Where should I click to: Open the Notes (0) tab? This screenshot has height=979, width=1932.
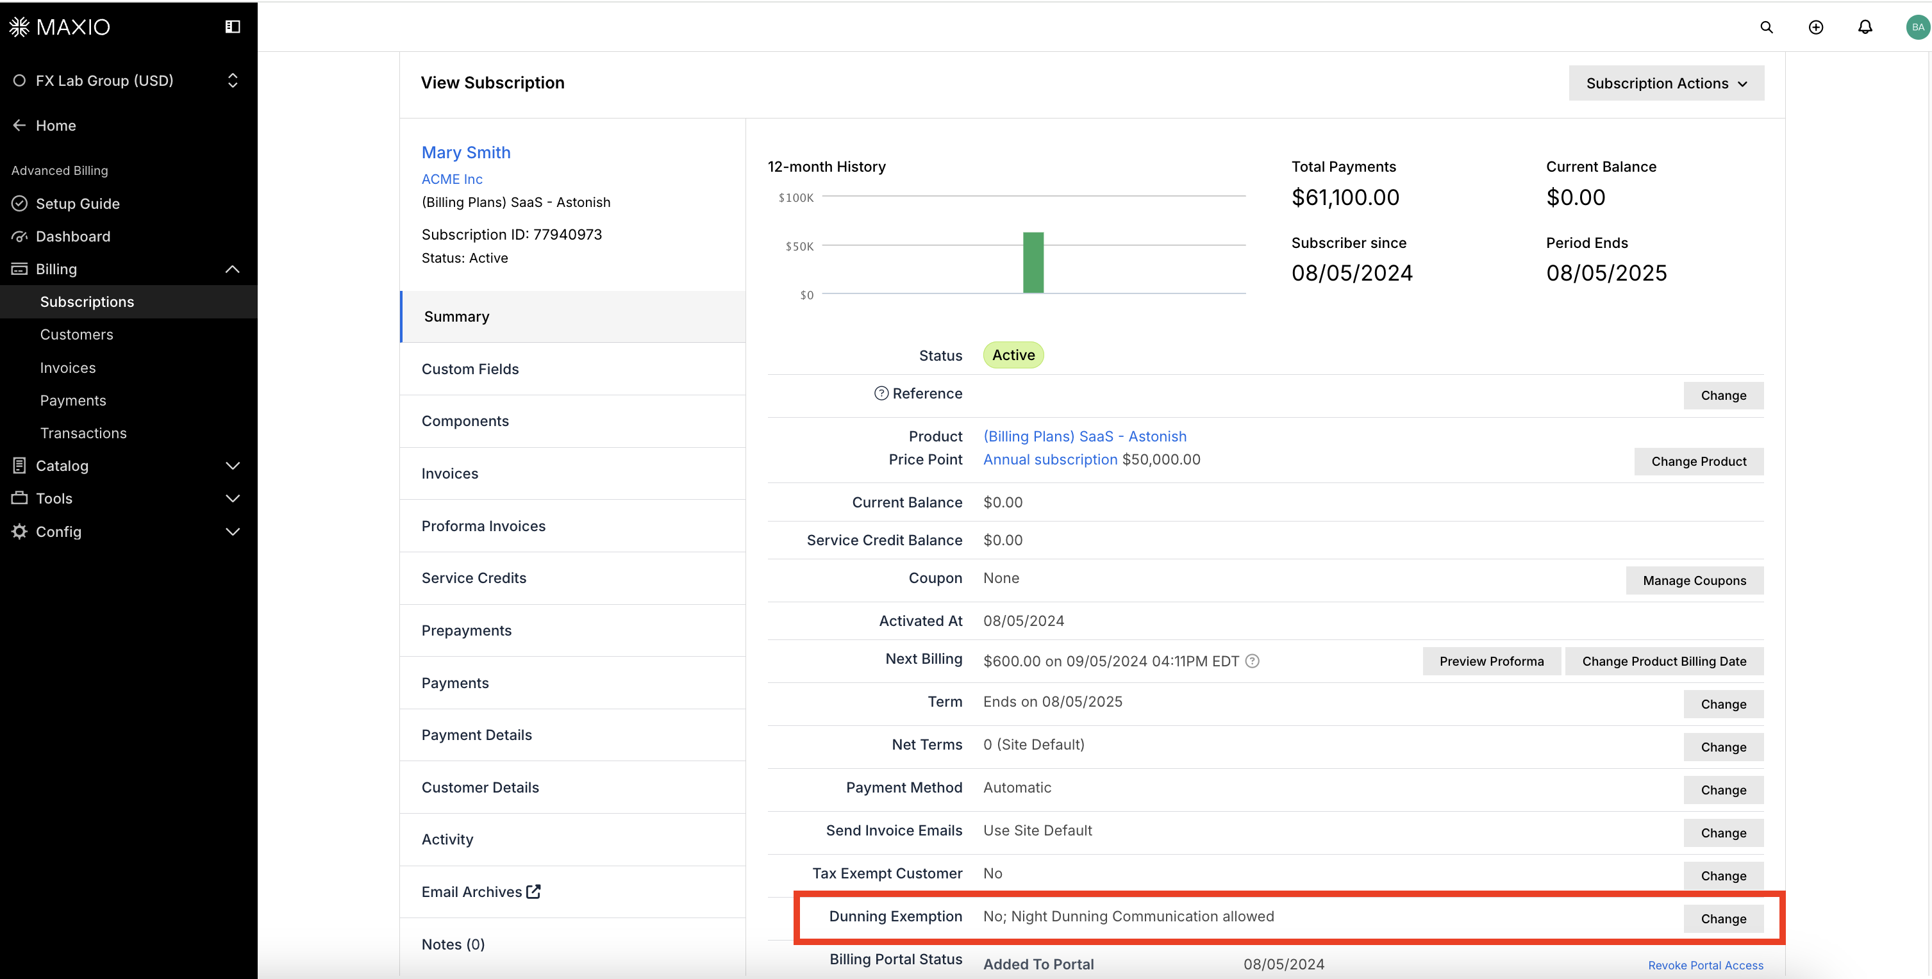coord(573,944)
